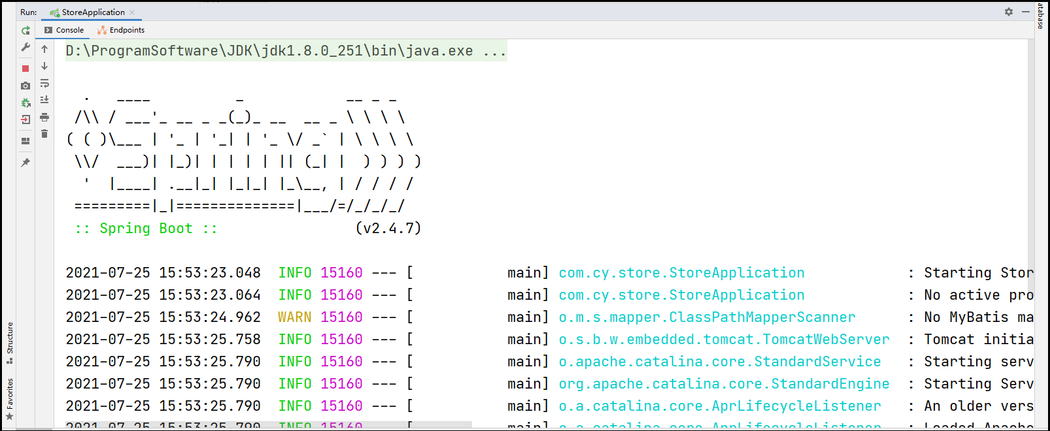Pin the run tab with pushpin icon
Image resolution: width=1050 pixels, height=431 pixels.
click(25, 163)
